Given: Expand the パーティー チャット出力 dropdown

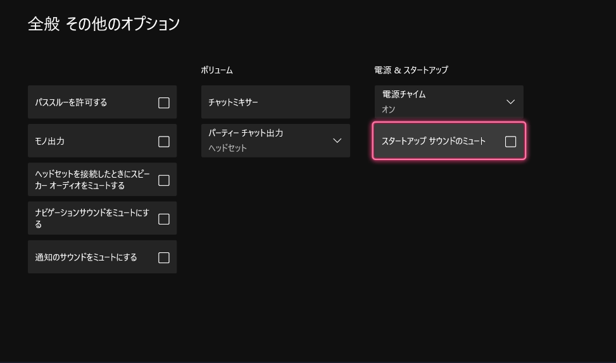Looking at the screenshot, I should 275,140.
